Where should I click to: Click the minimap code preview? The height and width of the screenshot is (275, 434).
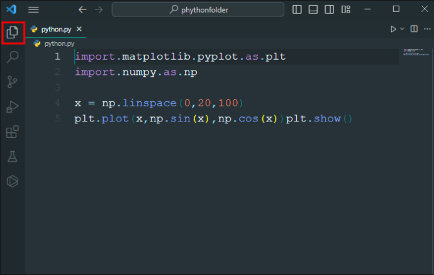[416, 52]
